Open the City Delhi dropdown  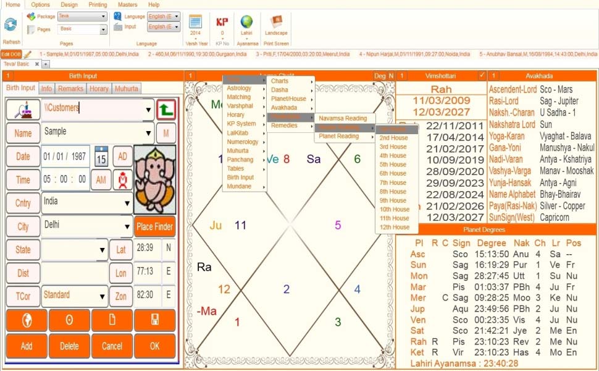tap(127, 226)
